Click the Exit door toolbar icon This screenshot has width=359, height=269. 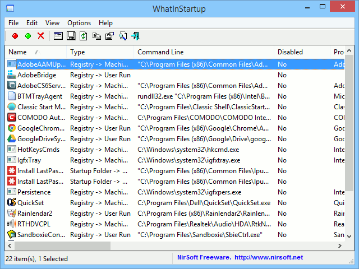click(135, 36)
